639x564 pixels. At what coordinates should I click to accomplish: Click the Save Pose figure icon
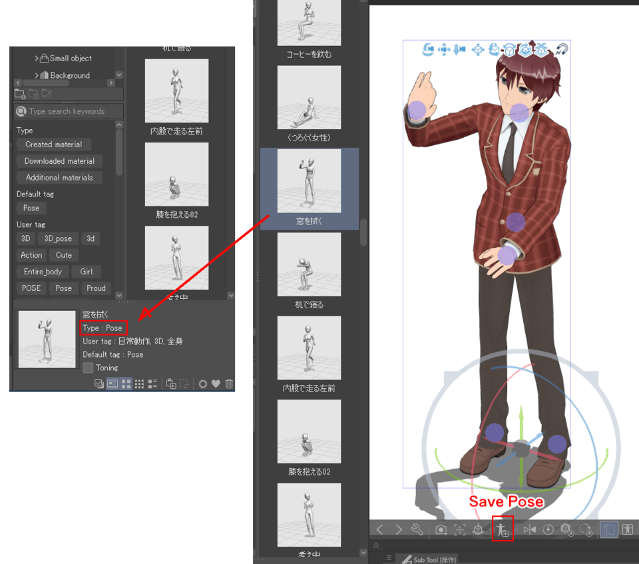point(502,529)
